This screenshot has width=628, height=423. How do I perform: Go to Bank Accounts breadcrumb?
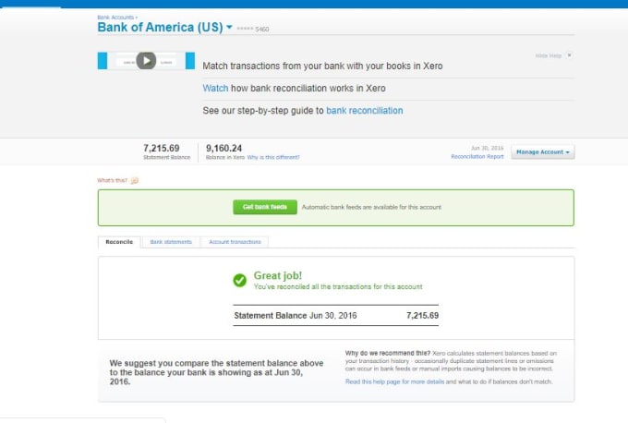pyautogui.click(x=115, y=18)
